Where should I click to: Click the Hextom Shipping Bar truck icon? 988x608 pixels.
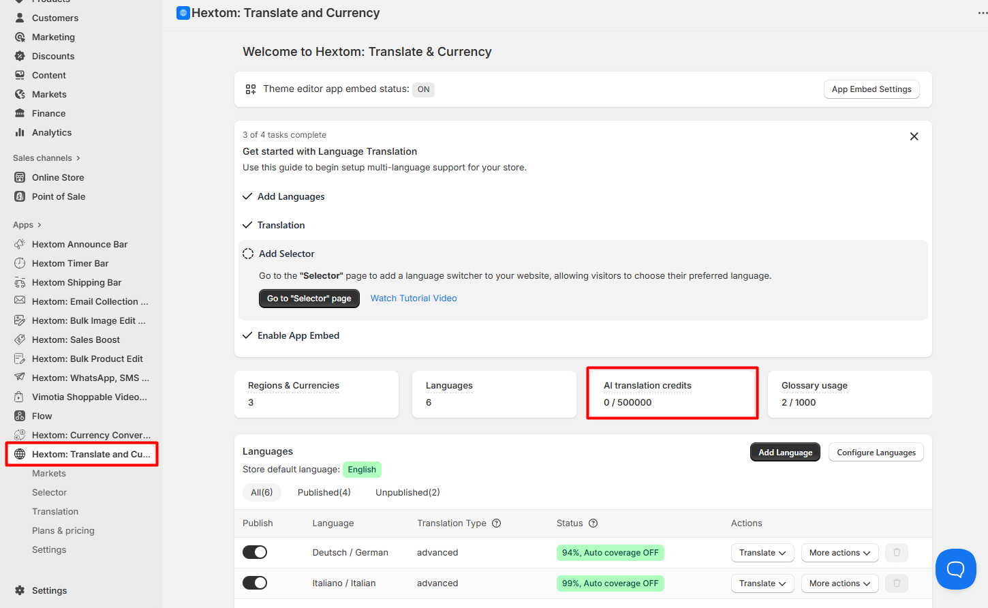pos(20,282)
